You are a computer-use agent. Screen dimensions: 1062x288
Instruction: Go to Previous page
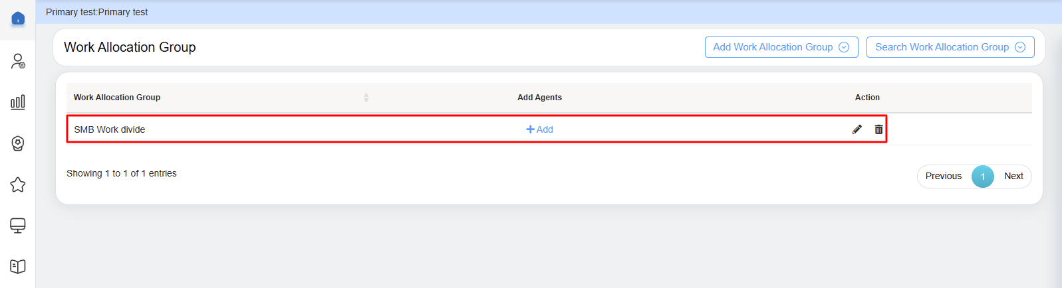click(943, 176)
